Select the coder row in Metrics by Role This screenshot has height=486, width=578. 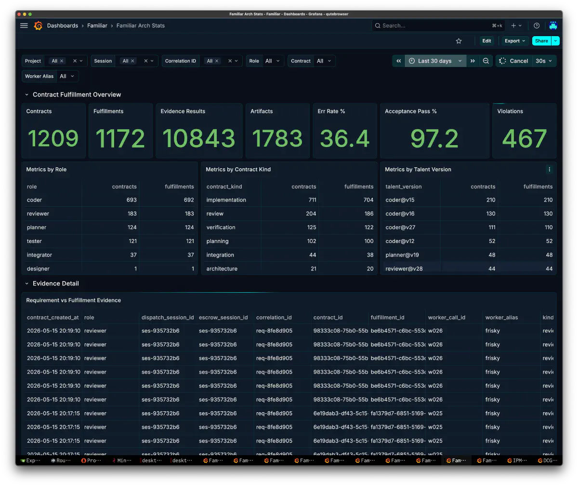point(110,200)
